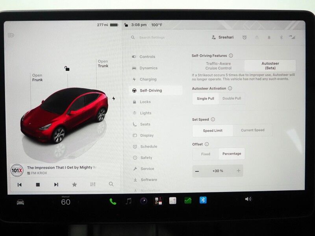Go to the Display settings
315x236 pixels.
coord(143,135)
